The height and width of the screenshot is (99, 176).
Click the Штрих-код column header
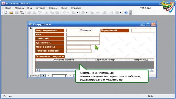click(x=139, y=60)
